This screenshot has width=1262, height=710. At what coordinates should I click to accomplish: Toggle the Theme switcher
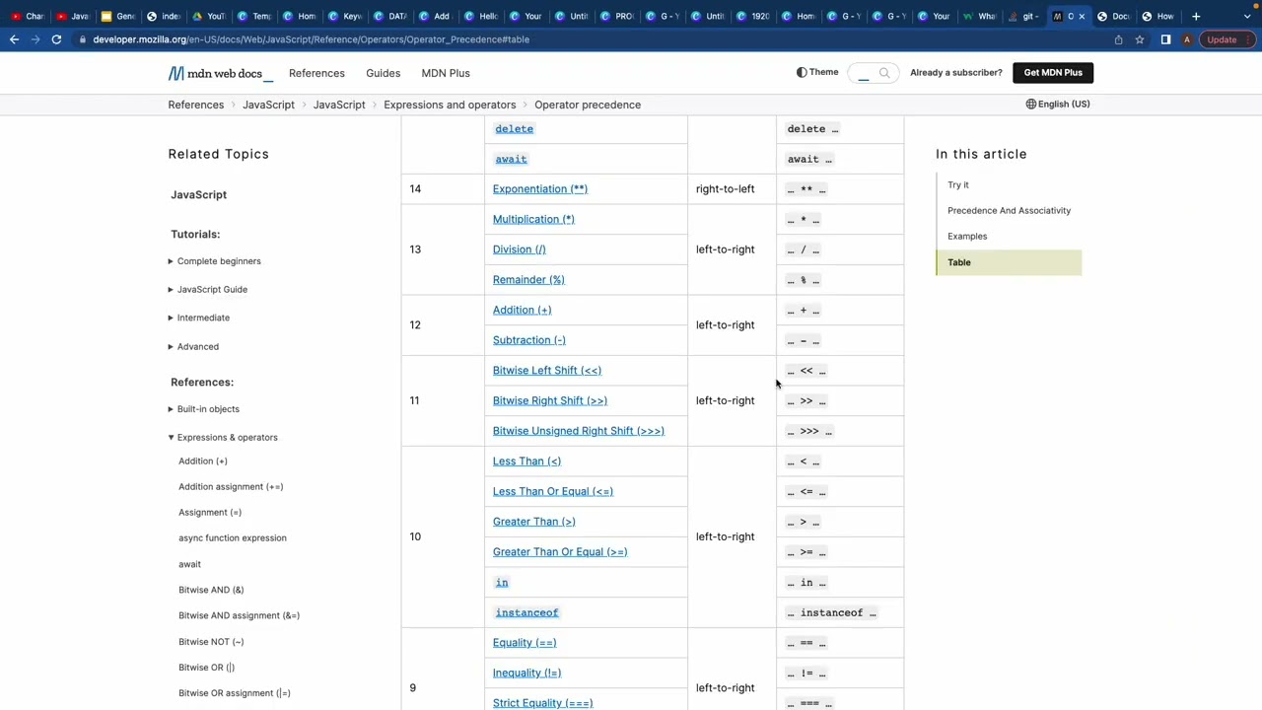(817, 72)
